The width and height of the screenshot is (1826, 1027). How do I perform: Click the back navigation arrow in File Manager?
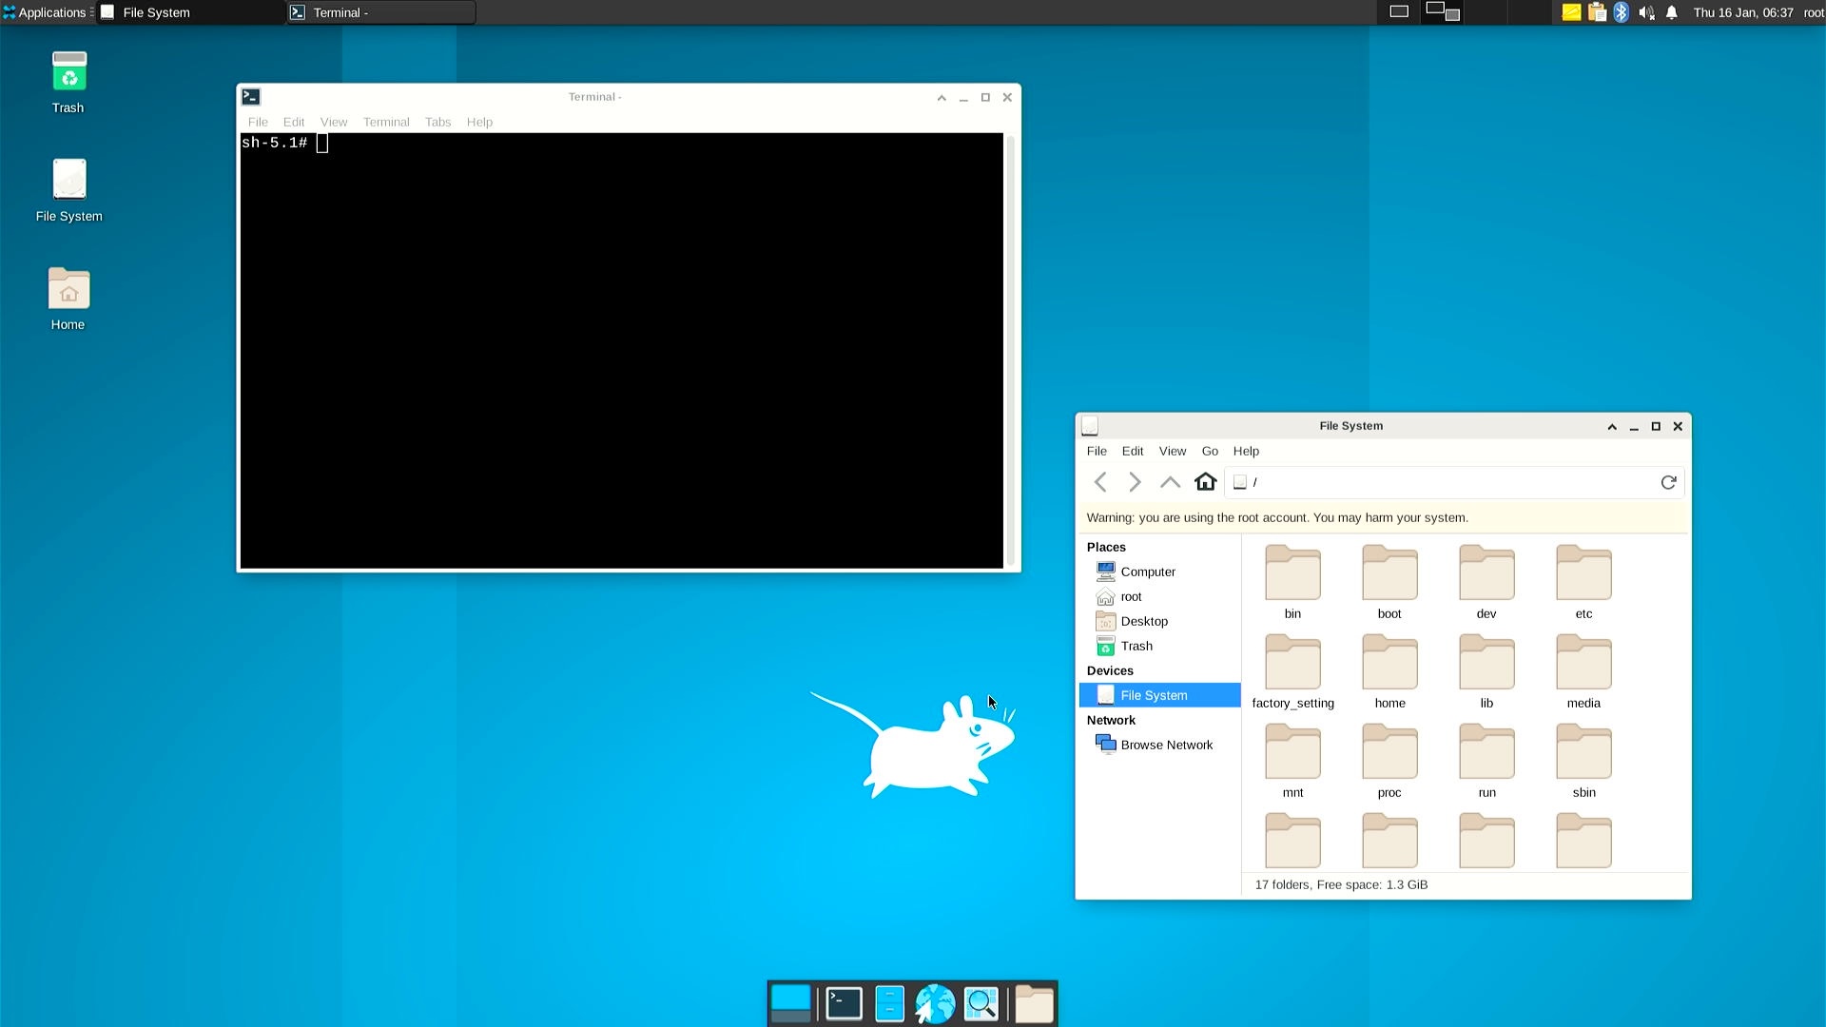point(1099,481)
